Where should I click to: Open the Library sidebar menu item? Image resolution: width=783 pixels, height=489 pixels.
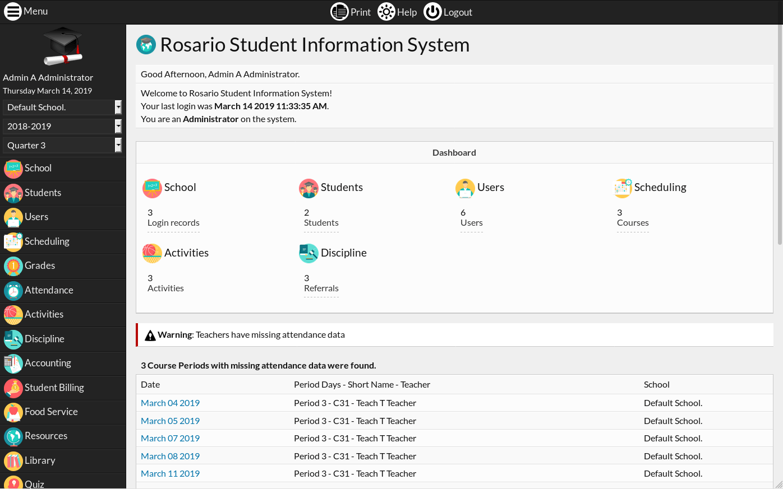click(x=40, y=460)
